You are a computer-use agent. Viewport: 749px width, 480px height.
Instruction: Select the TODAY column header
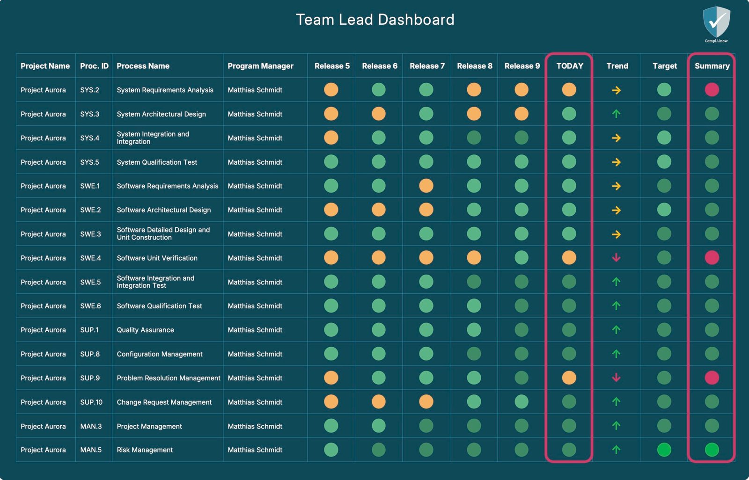point(569,66)
